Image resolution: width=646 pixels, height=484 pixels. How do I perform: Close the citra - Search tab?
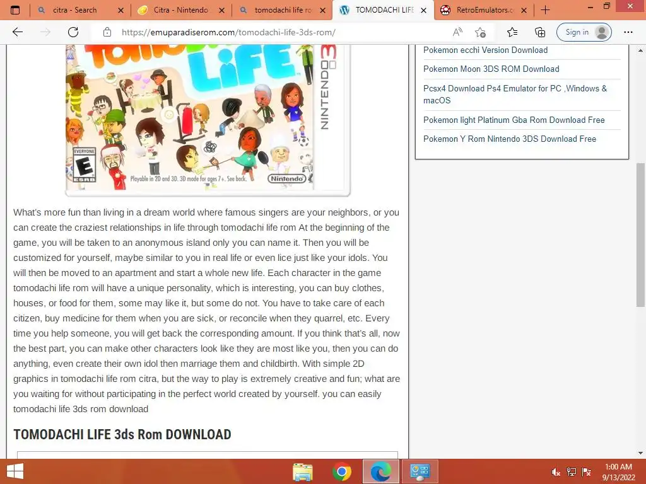point(120,10)
